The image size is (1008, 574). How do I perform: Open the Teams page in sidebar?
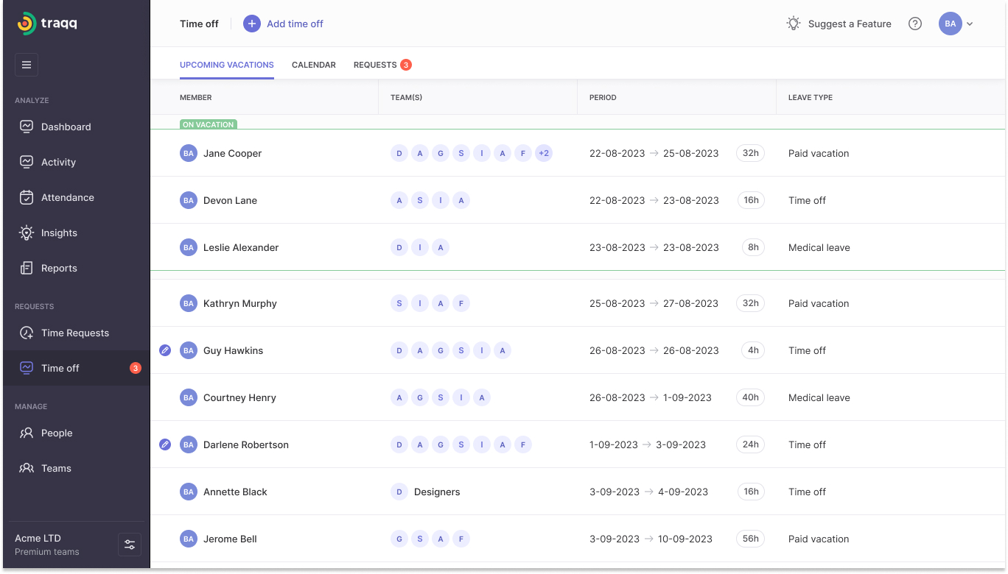pyautogui.click(x=56, y=468)
